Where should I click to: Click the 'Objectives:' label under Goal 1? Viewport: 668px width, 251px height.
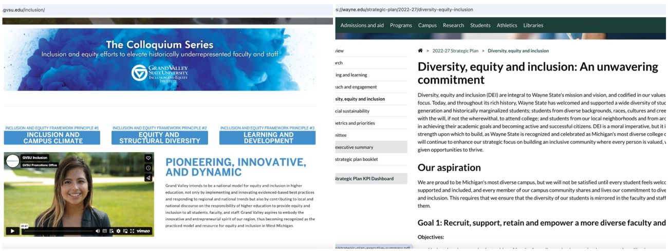[x=431, y=237]
